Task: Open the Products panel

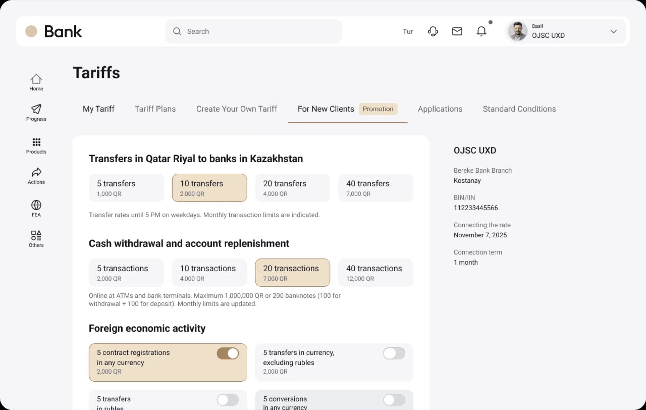Action: pyautogui.click(x=36, y=145)
